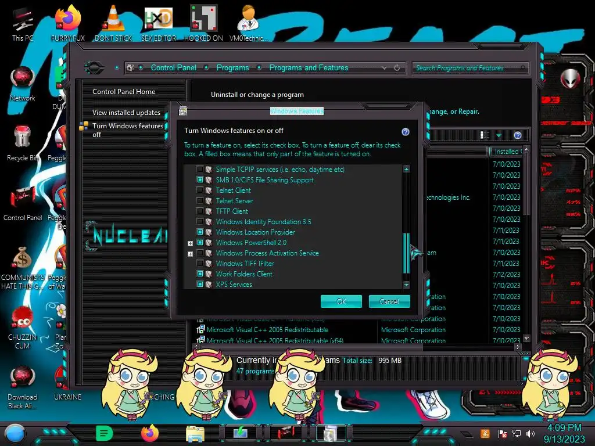The width and height of the screenshot is (595, 446).
Task: Click the features list scroll-down arrow
Action: [x=406, y=285]
